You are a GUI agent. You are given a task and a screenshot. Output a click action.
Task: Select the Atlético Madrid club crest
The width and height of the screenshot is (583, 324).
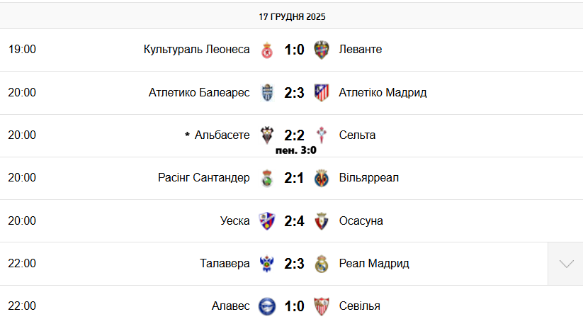point(322,92)
